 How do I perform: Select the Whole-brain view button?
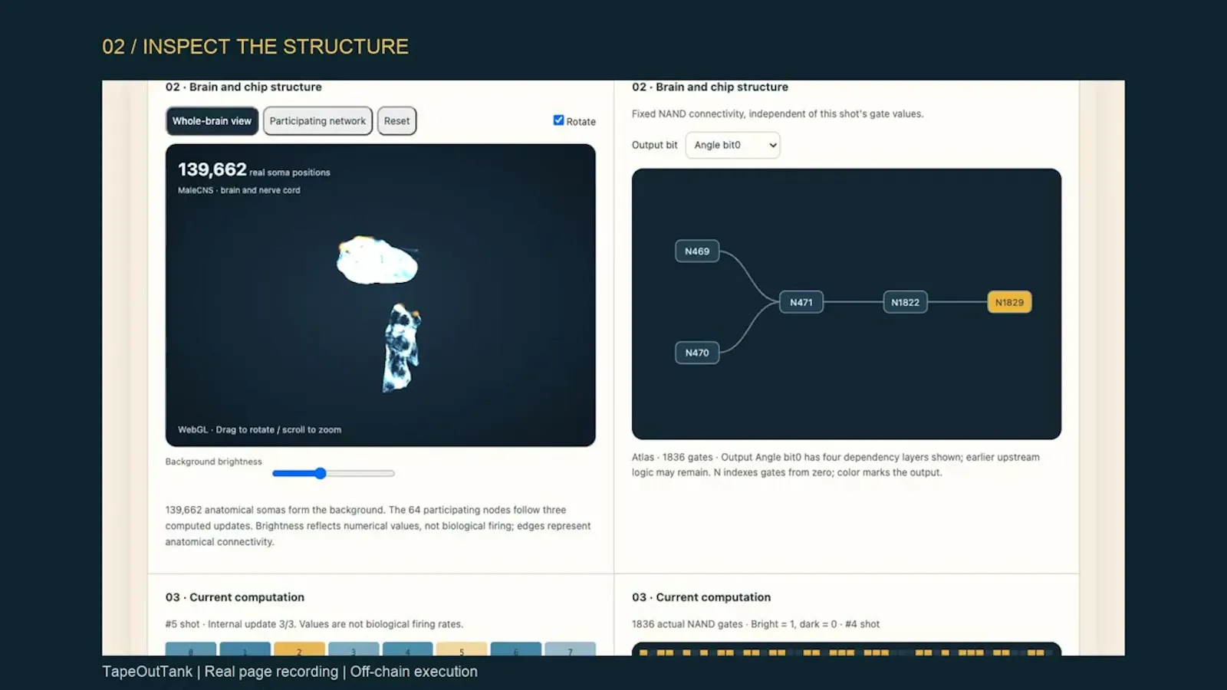click(212, 121)
